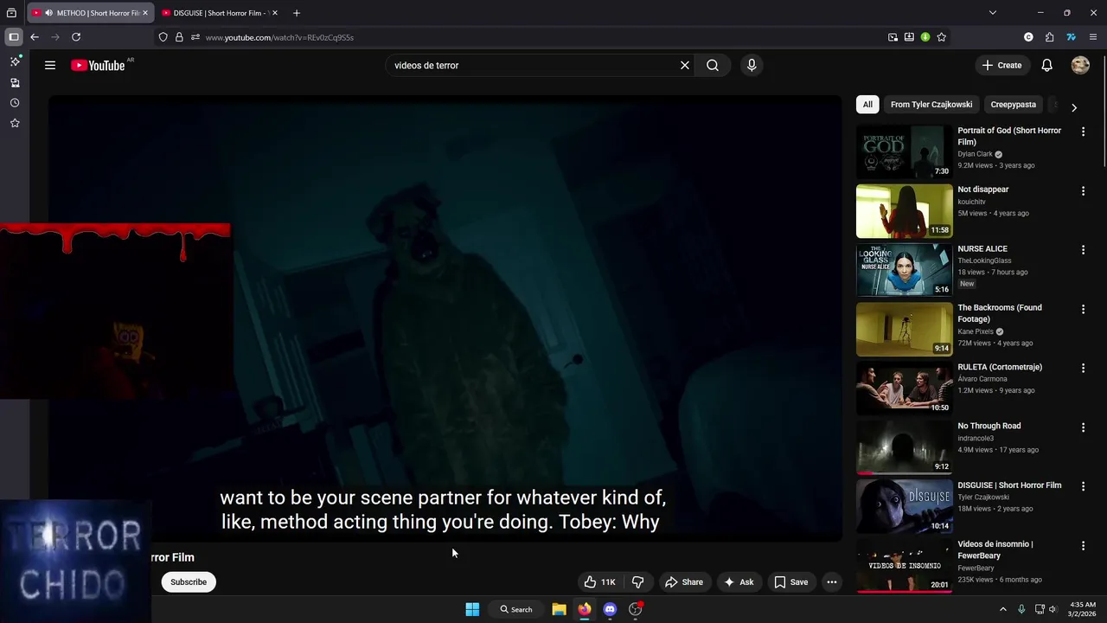
Task: Reload the current page
Action: click(76, 37)
